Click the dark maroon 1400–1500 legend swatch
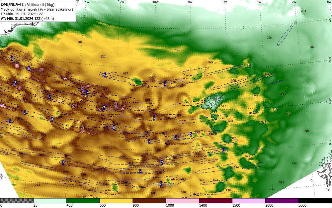332x208 pixels. 215,201
